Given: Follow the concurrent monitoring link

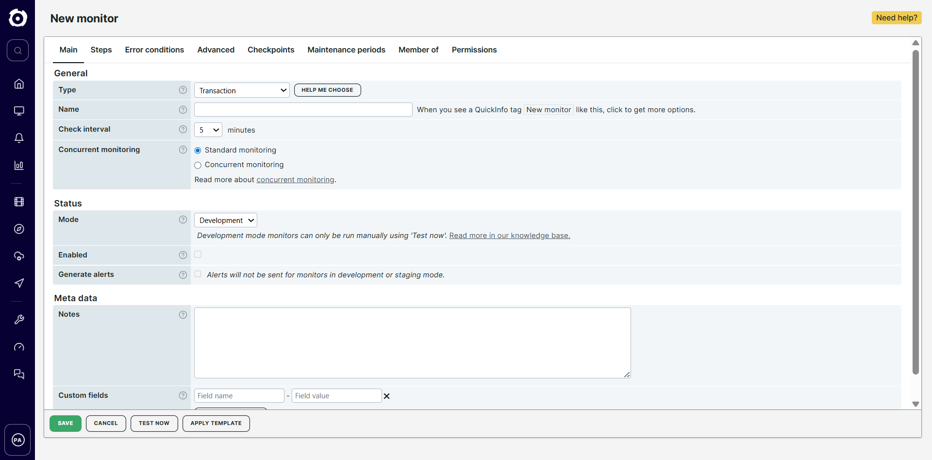Looking at the screenshot, I should pyautogui.click(x=295, y=180).
